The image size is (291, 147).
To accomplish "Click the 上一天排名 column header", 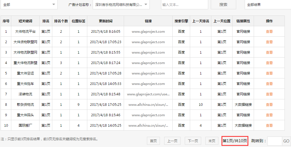I will [x=201, y=21].
